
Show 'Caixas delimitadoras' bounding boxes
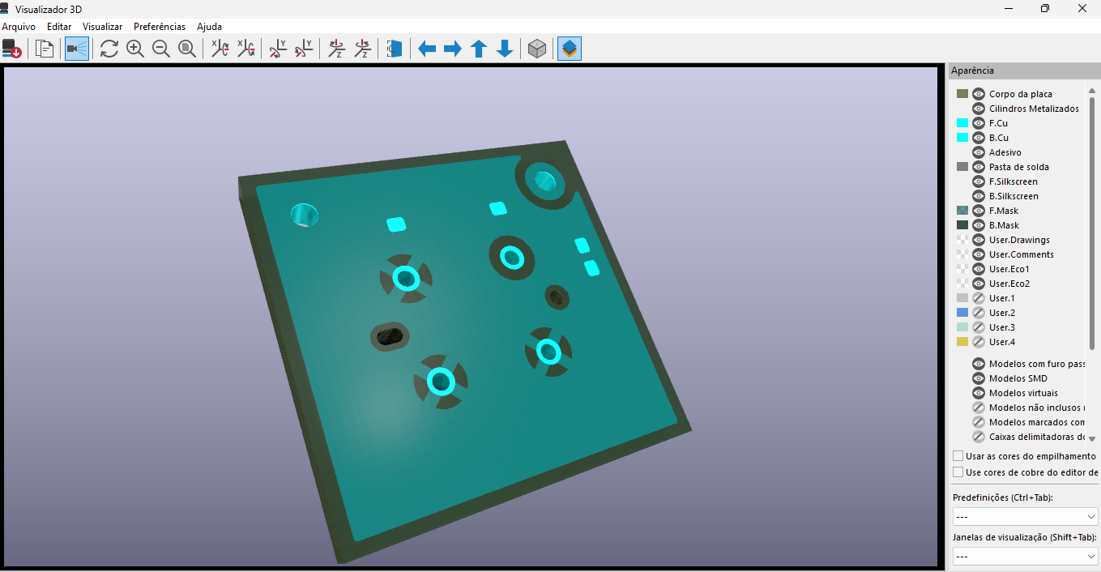[979, 437]
